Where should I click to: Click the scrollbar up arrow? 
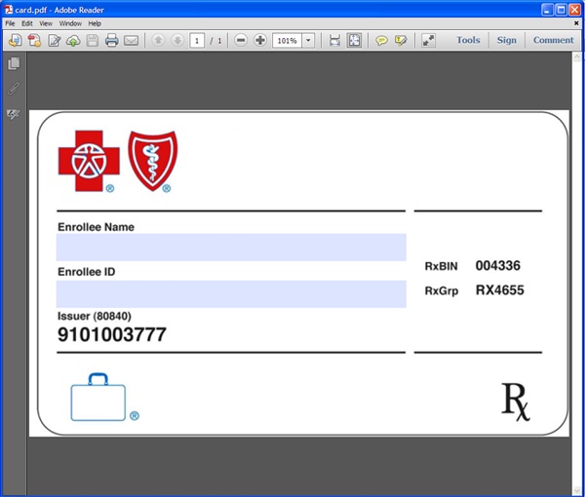(x=577, y=57)
